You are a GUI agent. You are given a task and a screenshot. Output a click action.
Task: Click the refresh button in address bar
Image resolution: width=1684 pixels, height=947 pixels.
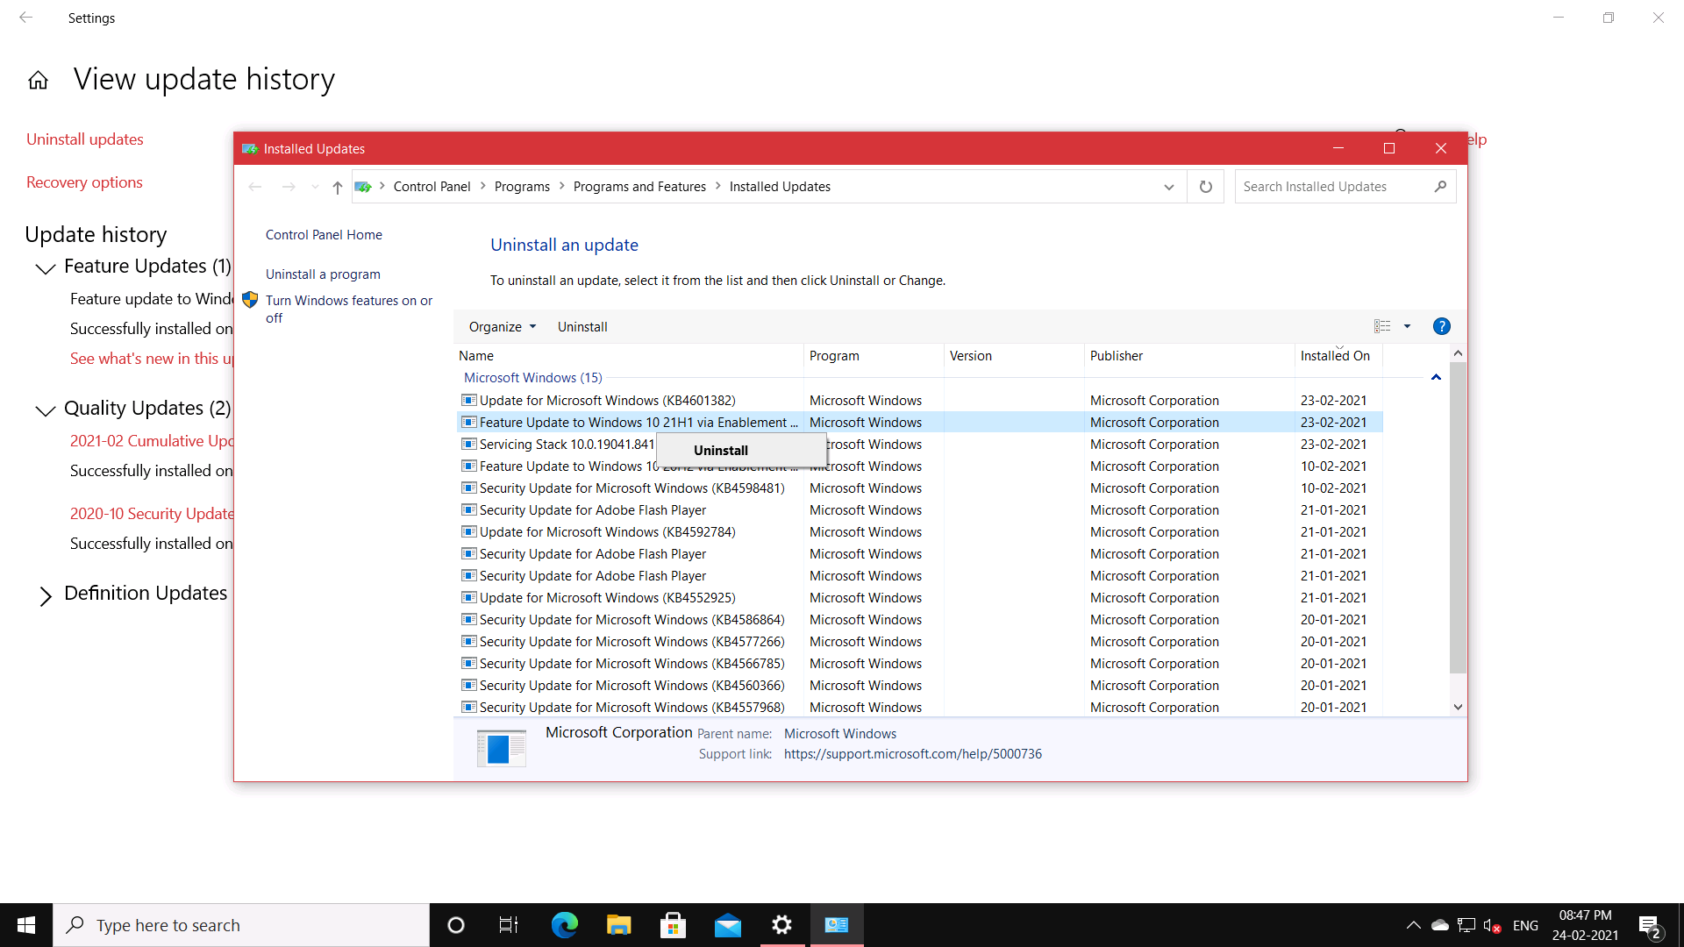click(1205, 186)
